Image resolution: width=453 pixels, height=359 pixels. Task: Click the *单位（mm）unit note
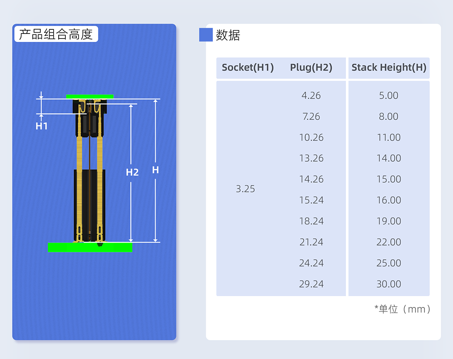[x=403, y=309]
